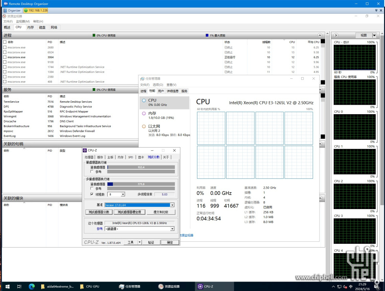
Task: Switch to 磁盘 tab in Resource Monitor
Action: [42, 27]
